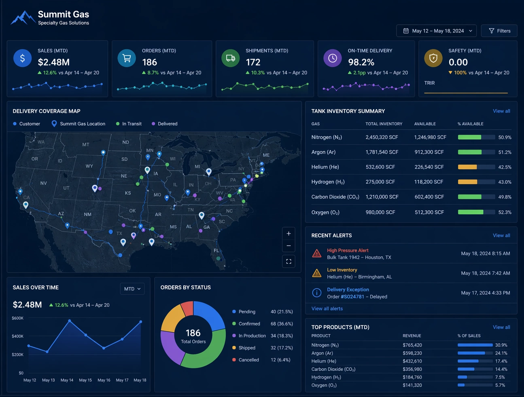Screen dimensions: 524x397
Task: Select the Tank Inventory Summary panel header
Action: [x=348, y=111]
